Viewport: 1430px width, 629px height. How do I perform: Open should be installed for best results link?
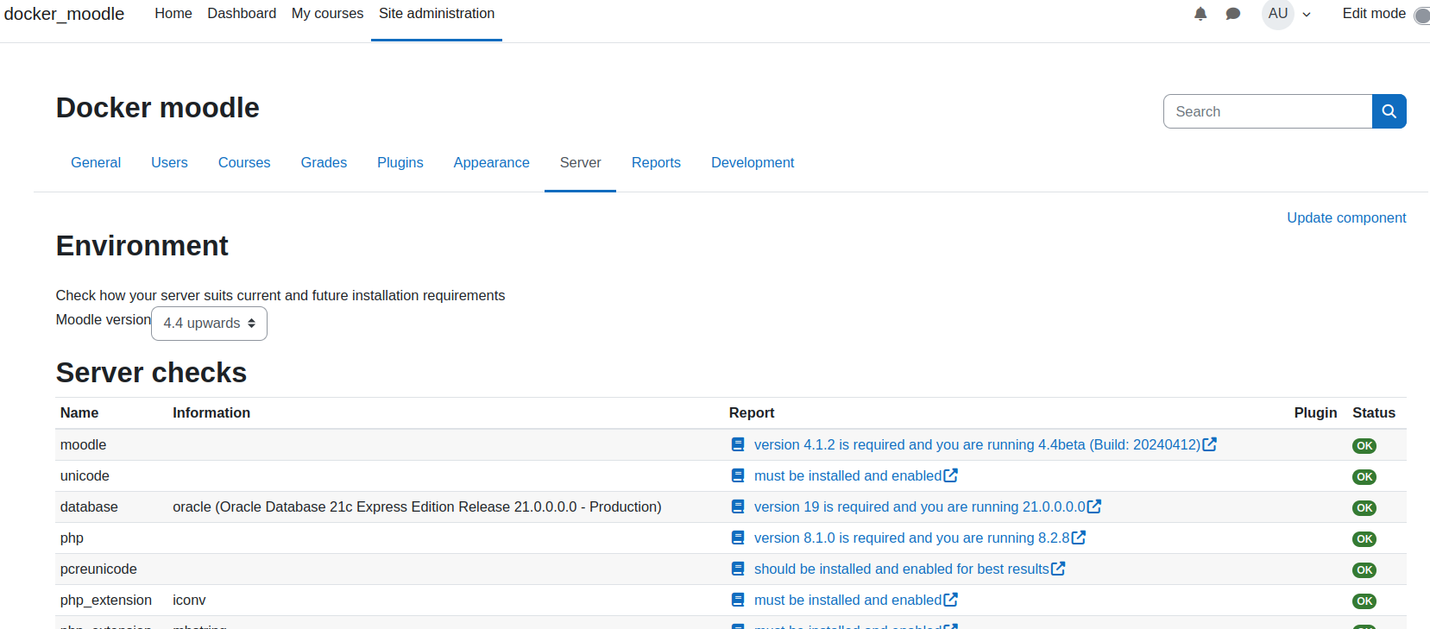pyautogui.click(x=902, y=569)
